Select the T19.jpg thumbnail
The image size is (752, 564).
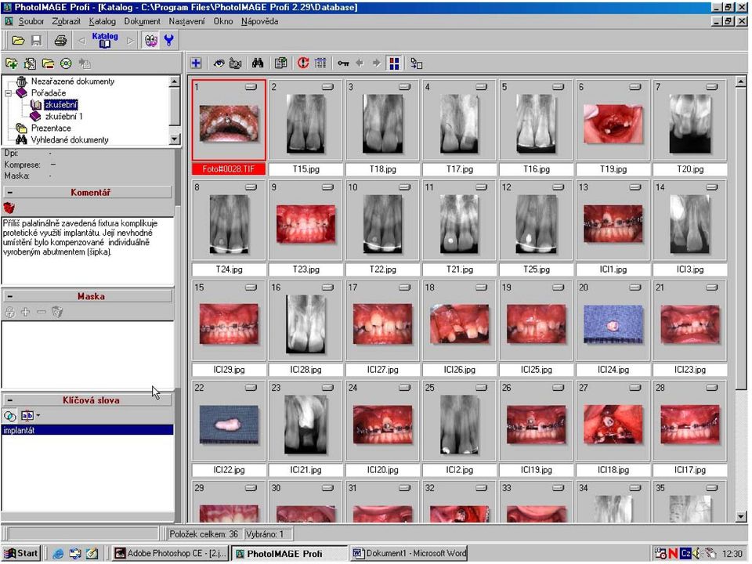coord(613,124)
